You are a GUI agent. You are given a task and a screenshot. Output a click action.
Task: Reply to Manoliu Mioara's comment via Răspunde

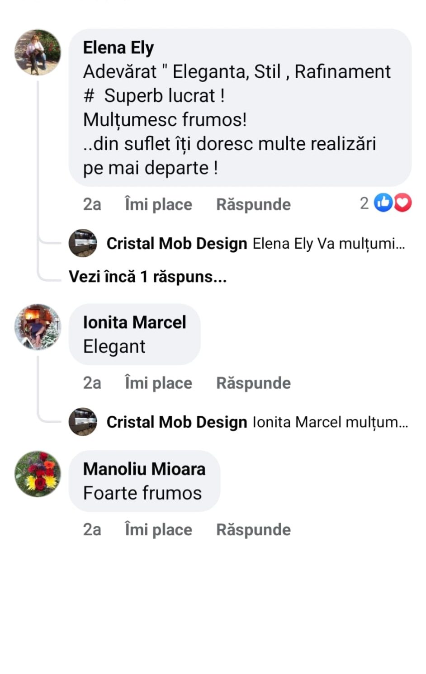pos(253,529)
